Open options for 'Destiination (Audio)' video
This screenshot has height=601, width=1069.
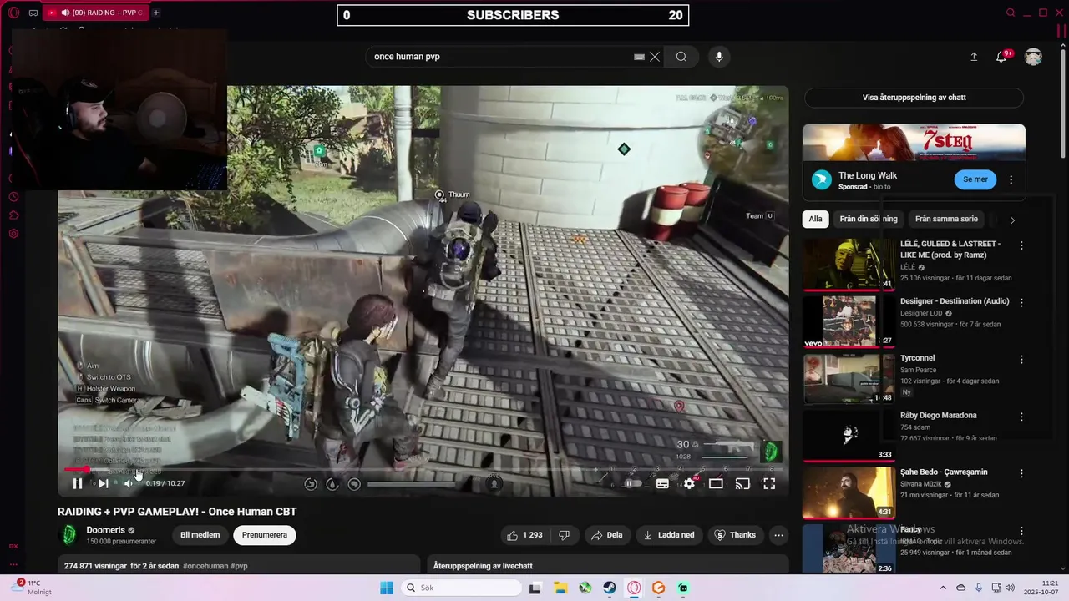(1021, 302)
